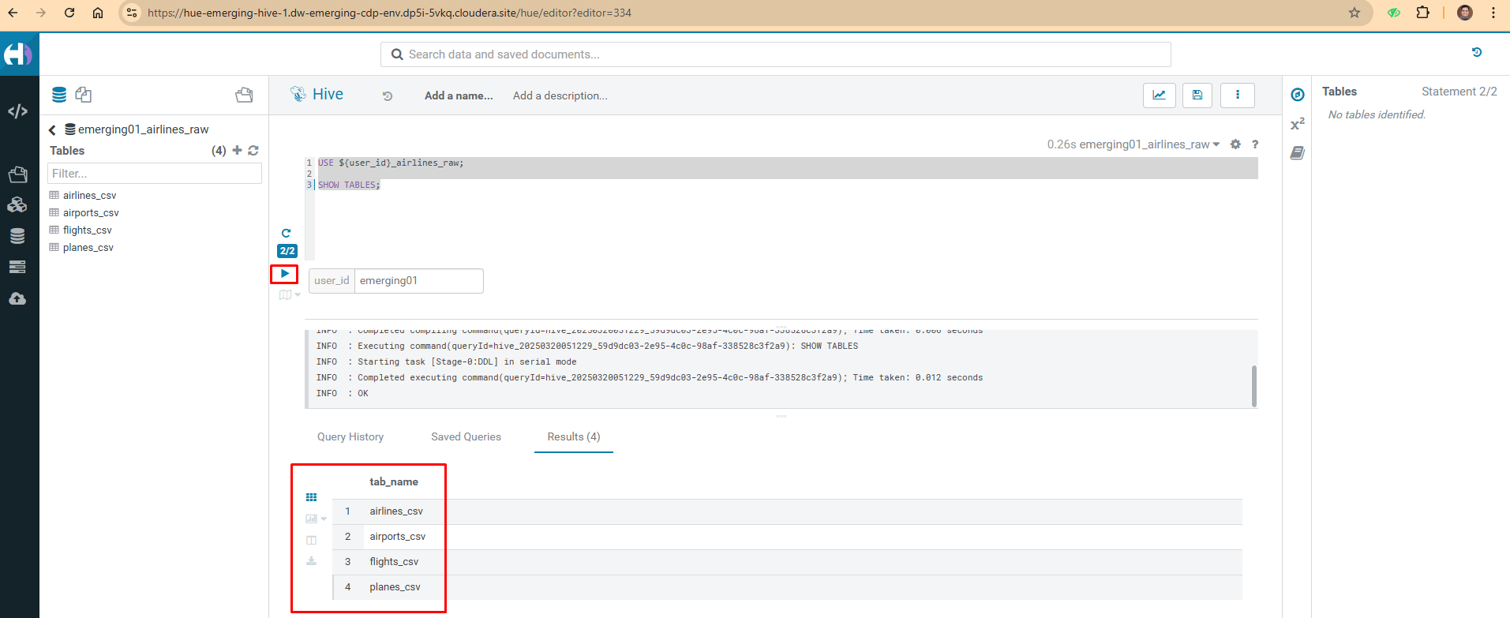This screenshot has height=618, width=1510.
Task: Open airports_csv table in left panel
Action: (x=91, y=212)
